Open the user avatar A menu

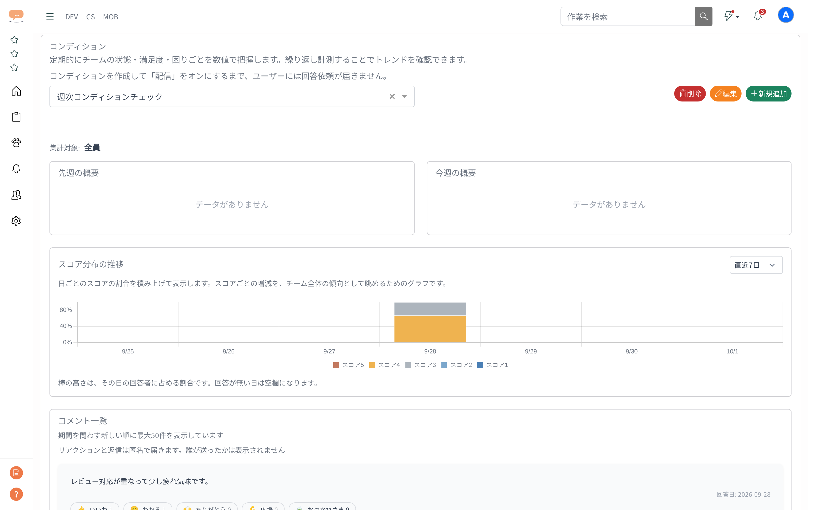pos(786,15)
